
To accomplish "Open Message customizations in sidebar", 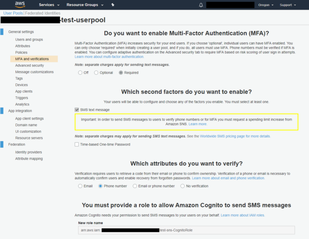I will pos(34,72).
